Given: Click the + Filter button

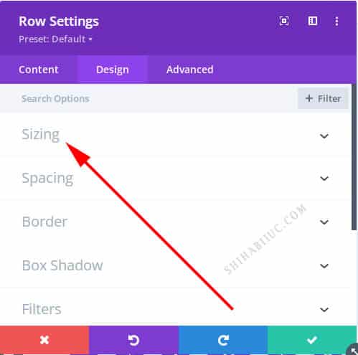Looking at the screenshot, I should tap(323, 98).
